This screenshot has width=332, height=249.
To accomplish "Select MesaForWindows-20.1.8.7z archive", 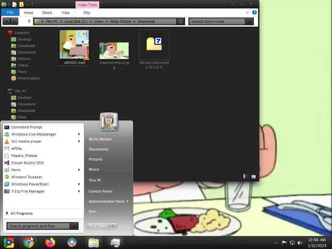I will click(154, 49).
